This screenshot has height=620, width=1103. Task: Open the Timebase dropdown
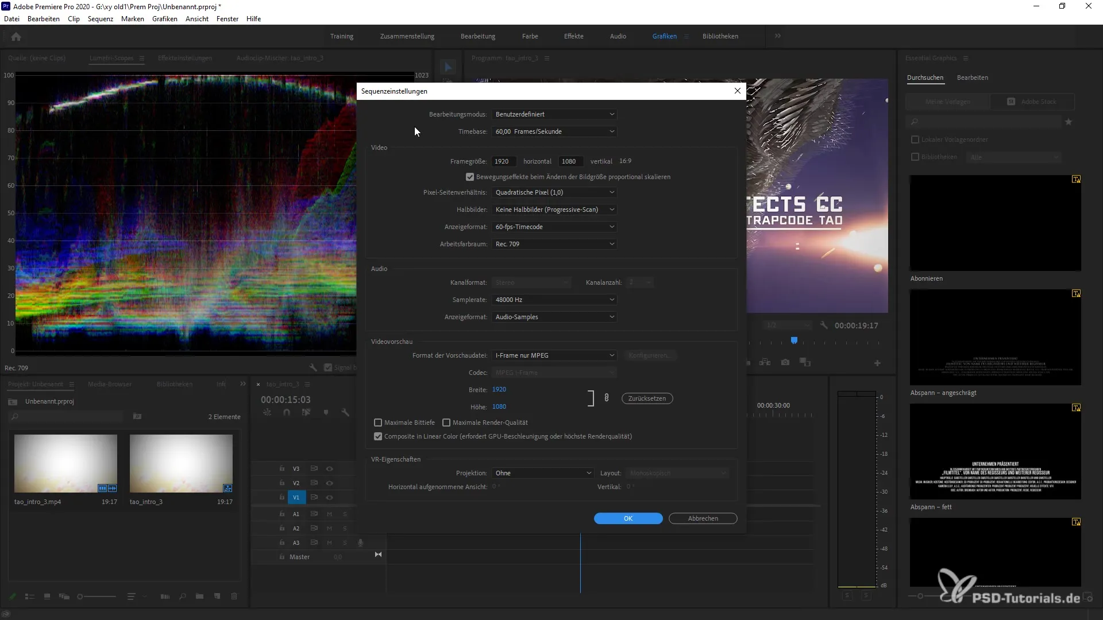[554, 131]
